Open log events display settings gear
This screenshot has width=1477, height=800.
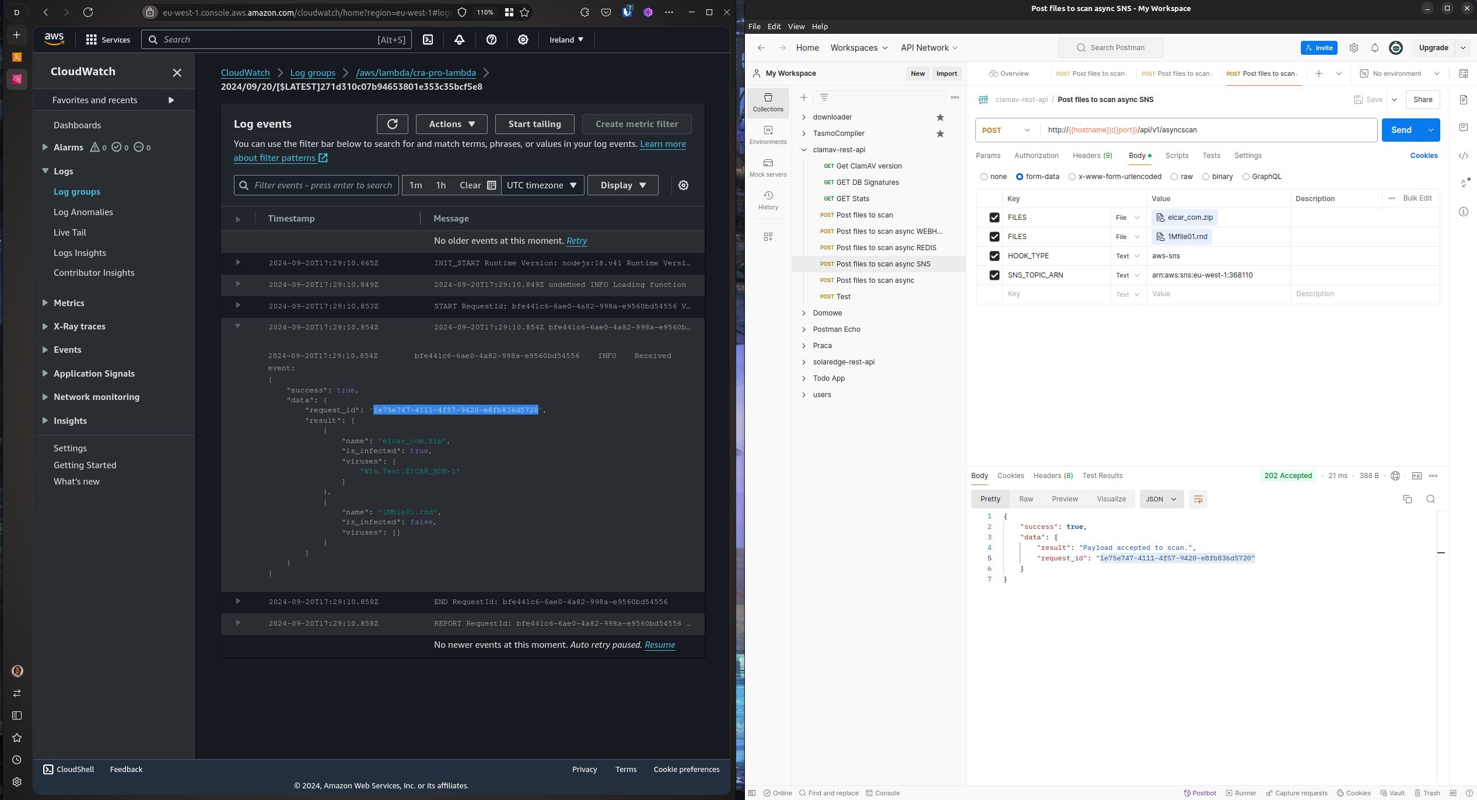[683, 185]
